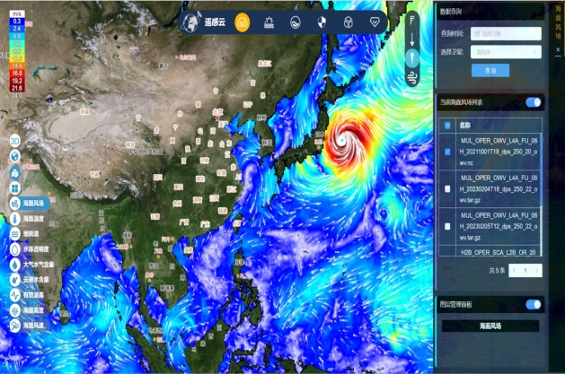Check the box for the 20230204T18 wind file

pyautogui.click(x=447, y=189)
